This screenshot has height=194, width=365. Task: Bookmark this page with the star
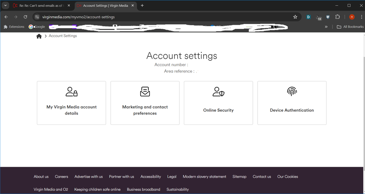pos(295,17)
